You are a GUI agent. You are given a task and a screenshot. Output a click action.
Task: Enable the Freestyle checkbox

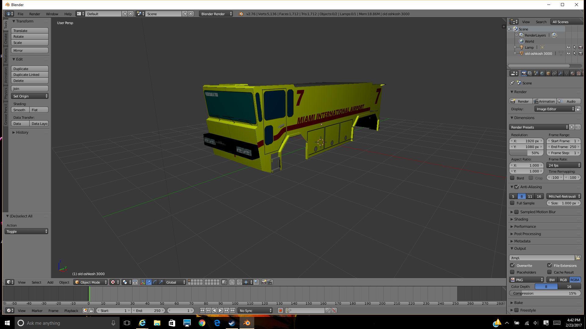516,310
